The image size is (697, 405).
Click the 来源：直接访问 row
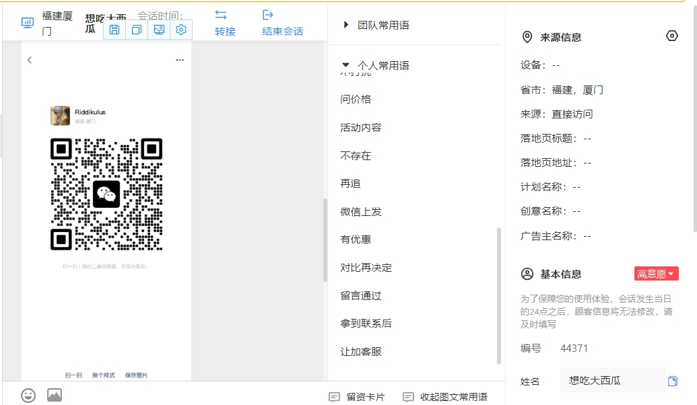point(556,114)
